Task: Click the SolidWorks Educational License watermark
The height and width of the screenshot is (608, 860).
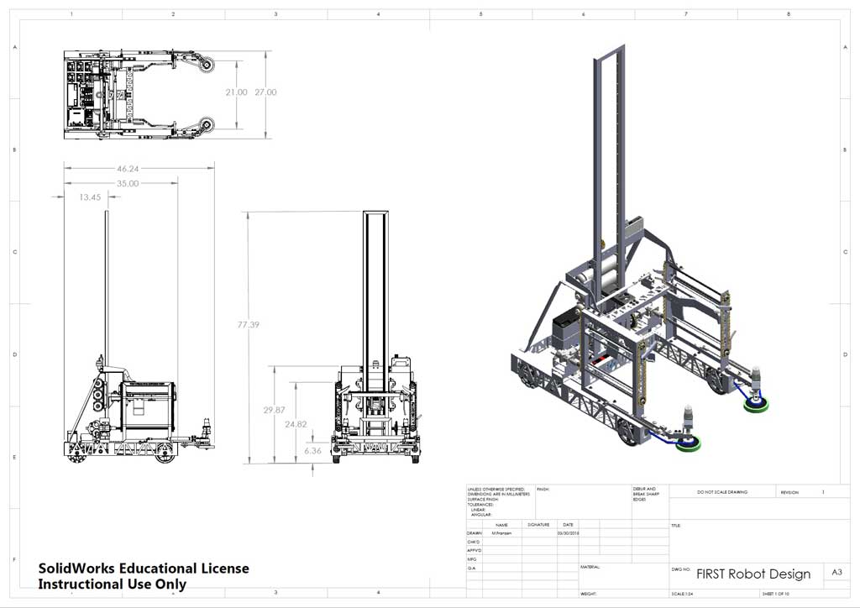Action: (144, 576)
